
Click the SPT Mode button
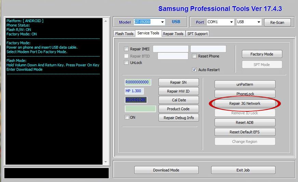coord(262,65)
